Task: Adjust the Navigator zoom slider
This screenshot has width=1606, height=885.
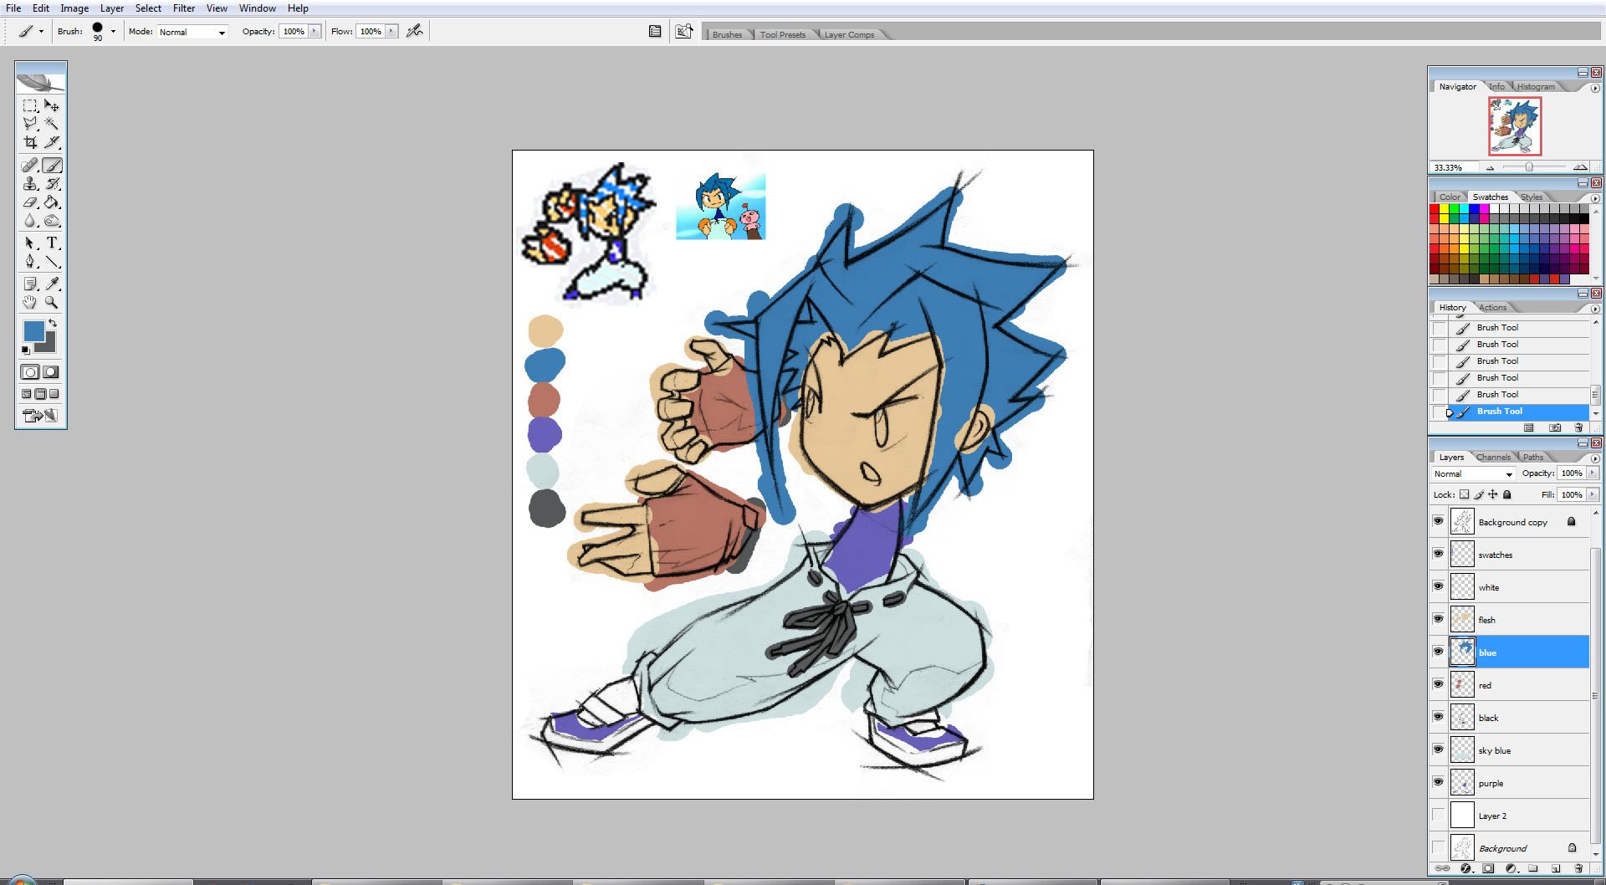Action: pyautogui.click(x=1528, y=167)
